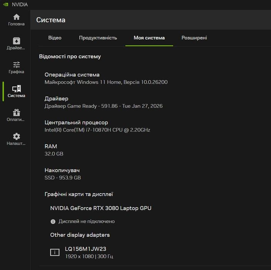Click the info icon beside Дисплей не підключено
This screenshot has height=270, width=271.
(x=53, y=221)
